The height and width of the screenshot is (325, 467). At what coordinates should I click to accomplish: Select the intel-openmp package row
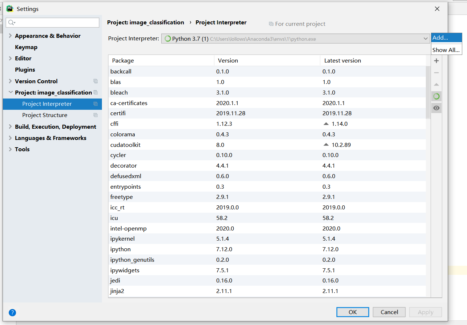point(267,229)
